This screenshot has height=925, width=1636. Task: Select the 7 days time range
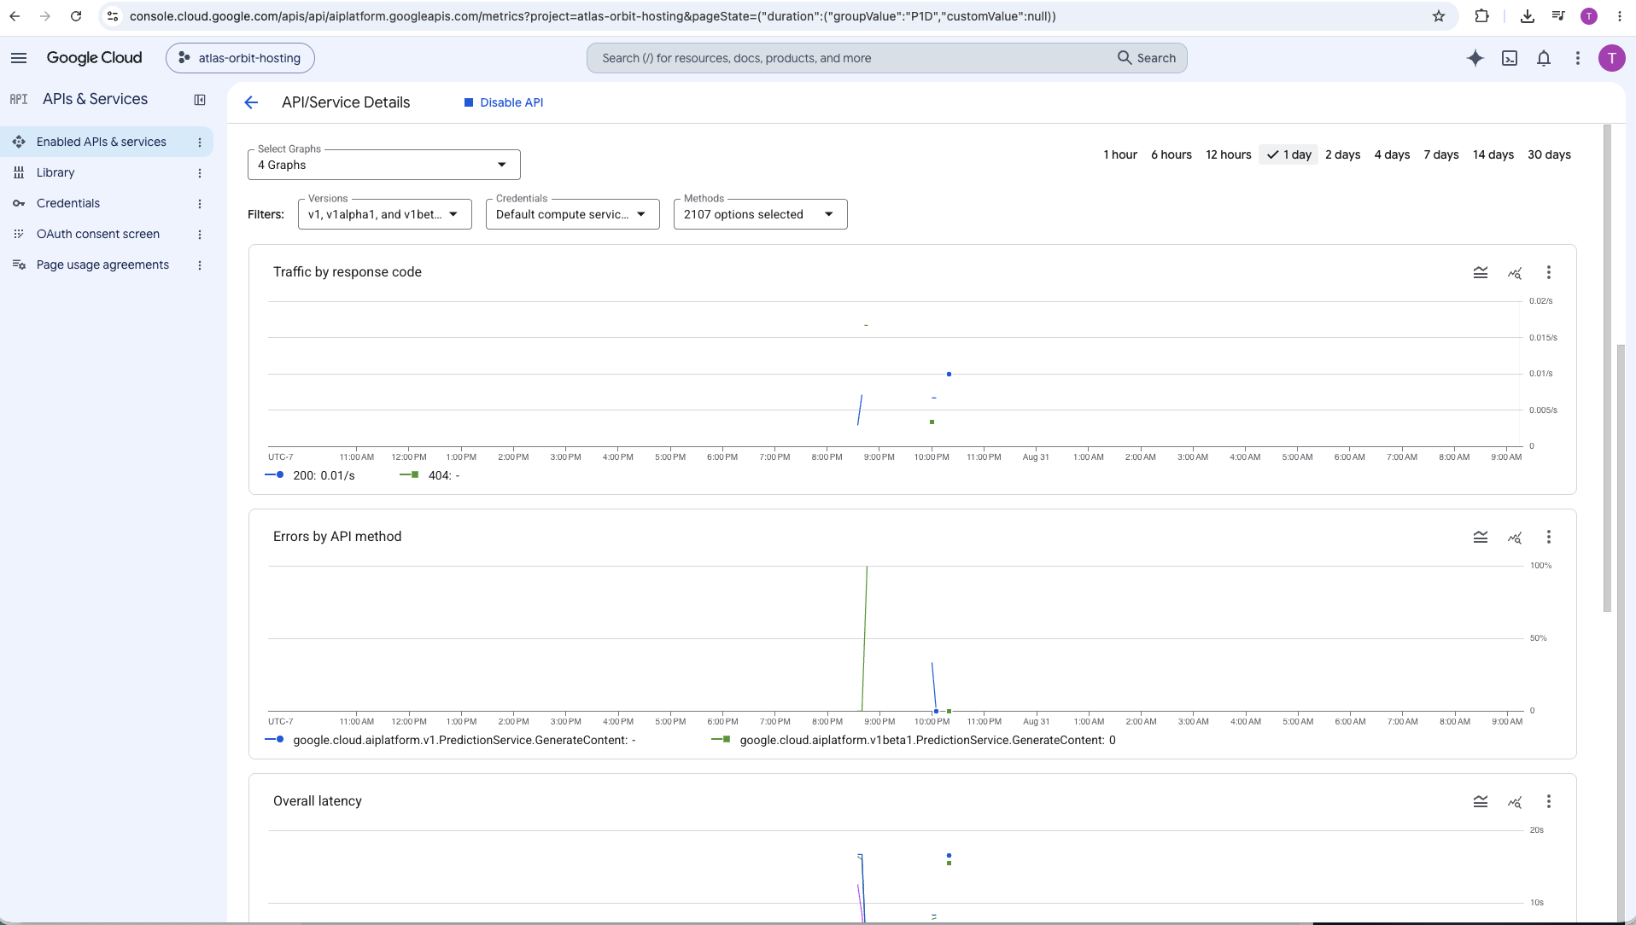(1441, 154)
